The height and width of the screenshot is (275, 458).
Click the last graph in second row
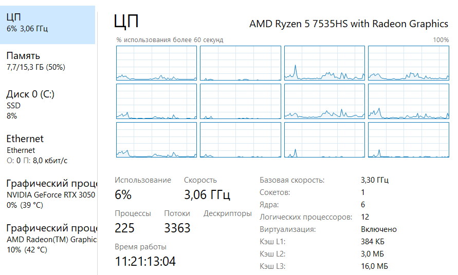[408, 101]
